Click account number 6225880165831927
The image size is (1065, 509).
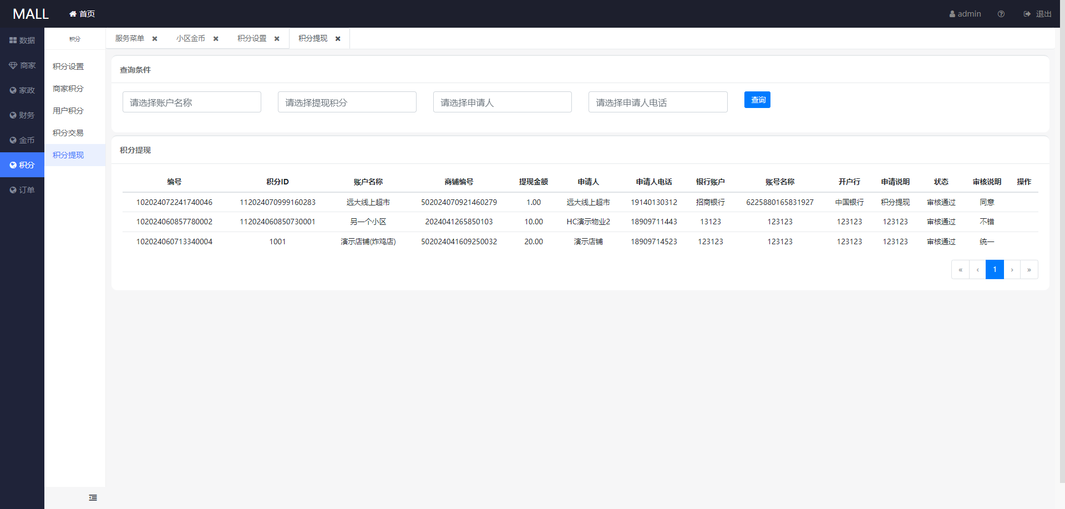coord(780,202)
